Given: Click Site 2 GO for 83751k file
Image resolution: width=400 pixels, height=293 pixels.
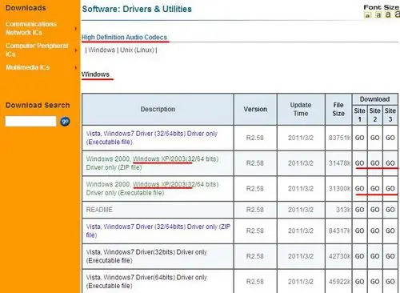Looking at the screenshot, I should tap(375, 138).
